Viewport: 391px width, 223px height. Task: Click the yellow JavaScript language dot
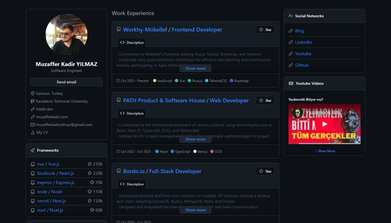click(155, 81)
